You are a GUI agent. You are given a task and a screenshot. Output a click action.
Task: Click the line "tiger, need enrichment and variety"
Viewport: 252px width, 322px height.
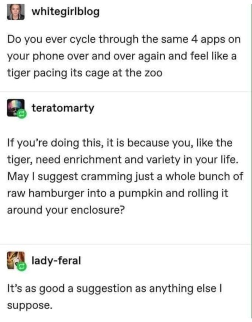click(x=123, y=160)
